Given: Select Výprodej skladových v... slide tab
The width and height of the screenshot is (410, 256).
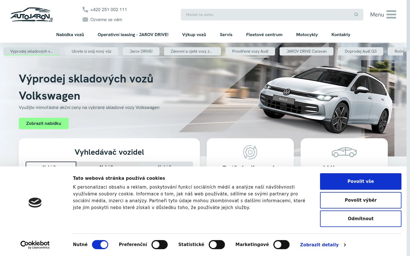Looking at the screenshot, I should click(x=32, y=51).
